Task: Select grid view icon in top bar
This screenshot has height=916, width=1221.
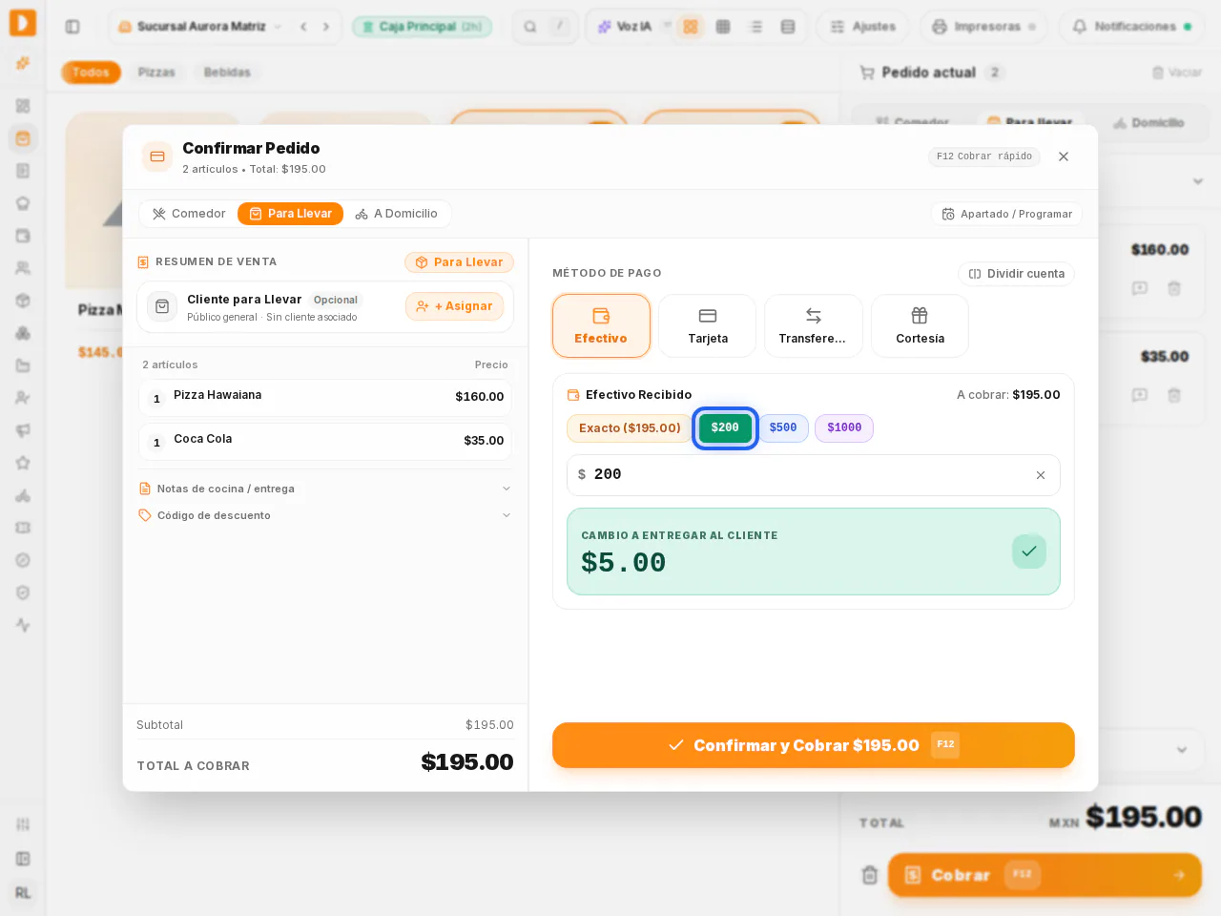Action: 691,27
